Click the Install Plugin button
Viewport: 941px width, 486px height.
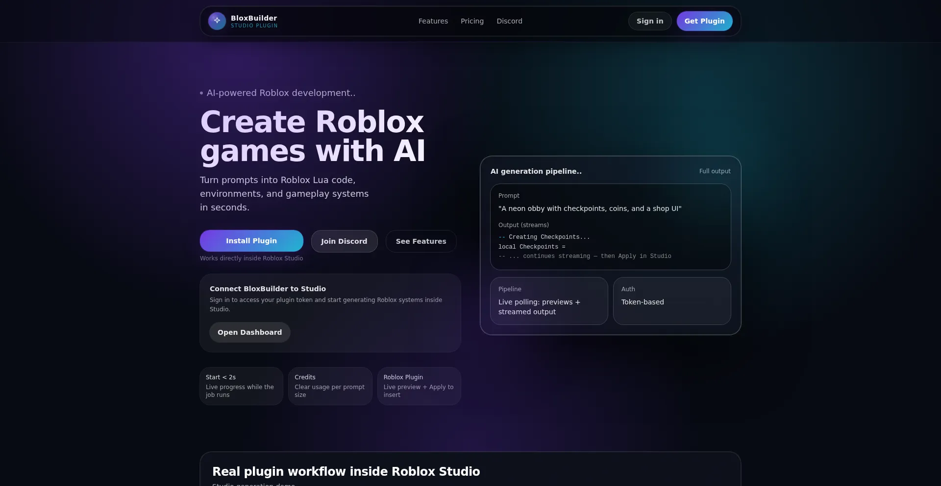tap(251, 241)
